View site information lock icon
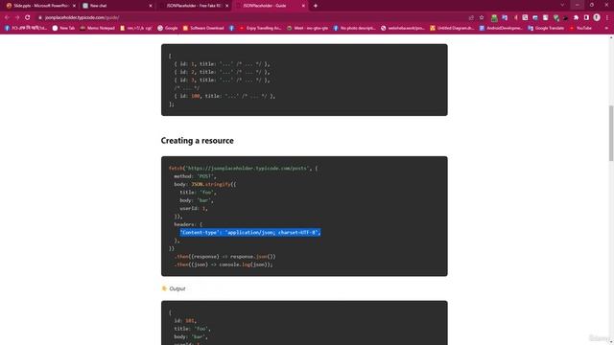 (40, 17)
